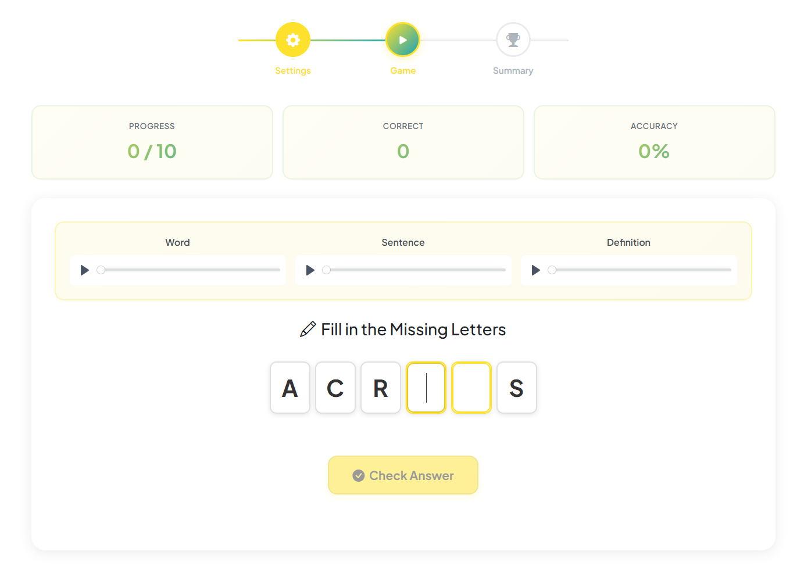Image resolution: width=797 pixels, height=566 pixels.
Task: Click the Settings label under the gear
Action: 292,70
